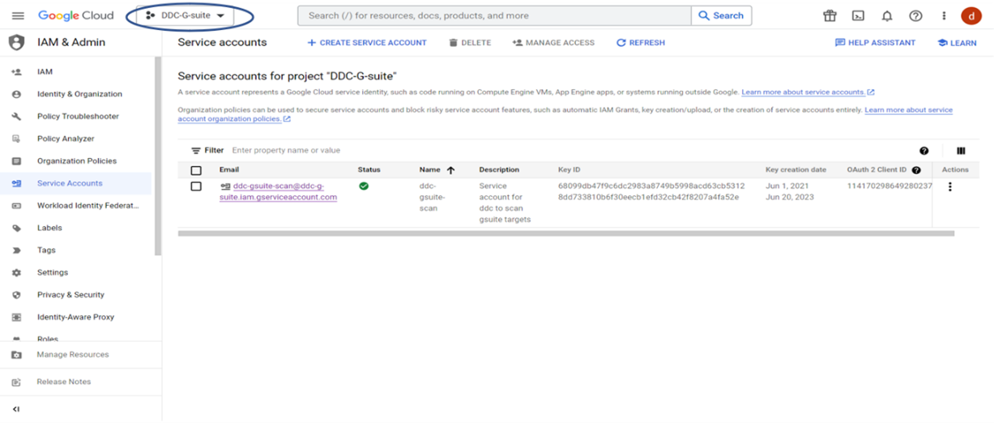Viewport: 994px width, 423px height.
Task: Click the Privacy & Security shield icon
Action: [16, 295]
